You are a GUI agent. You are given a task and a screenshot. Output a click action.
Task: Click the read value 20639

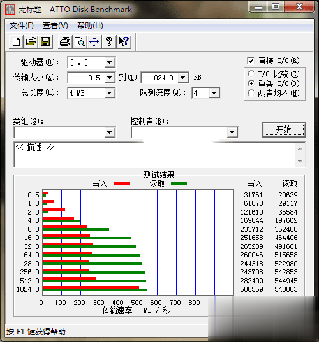point(288,195)
